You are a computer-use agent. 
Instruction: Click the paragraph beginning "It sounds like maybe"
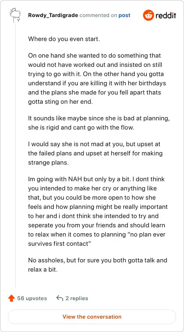pos(99,123)
